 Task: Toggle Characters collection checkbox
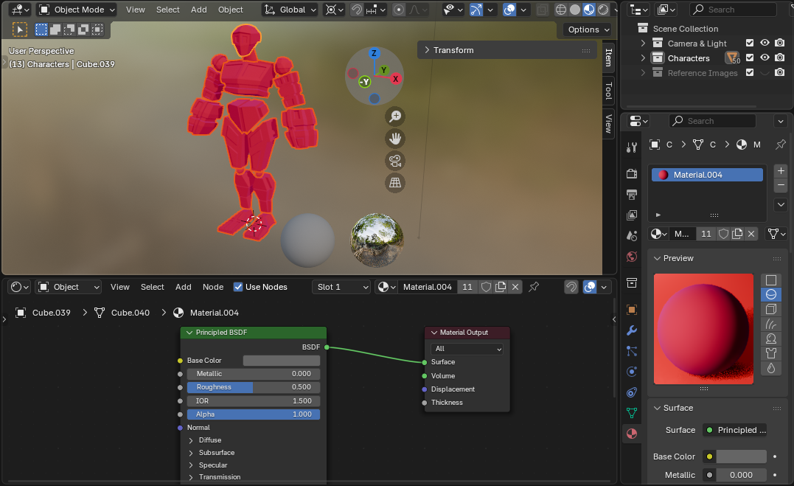pos(750,58)
